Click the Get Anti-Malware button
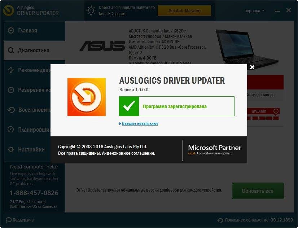Image resolution: width=298 pixels, height=228 pixels. coord(184,10)
